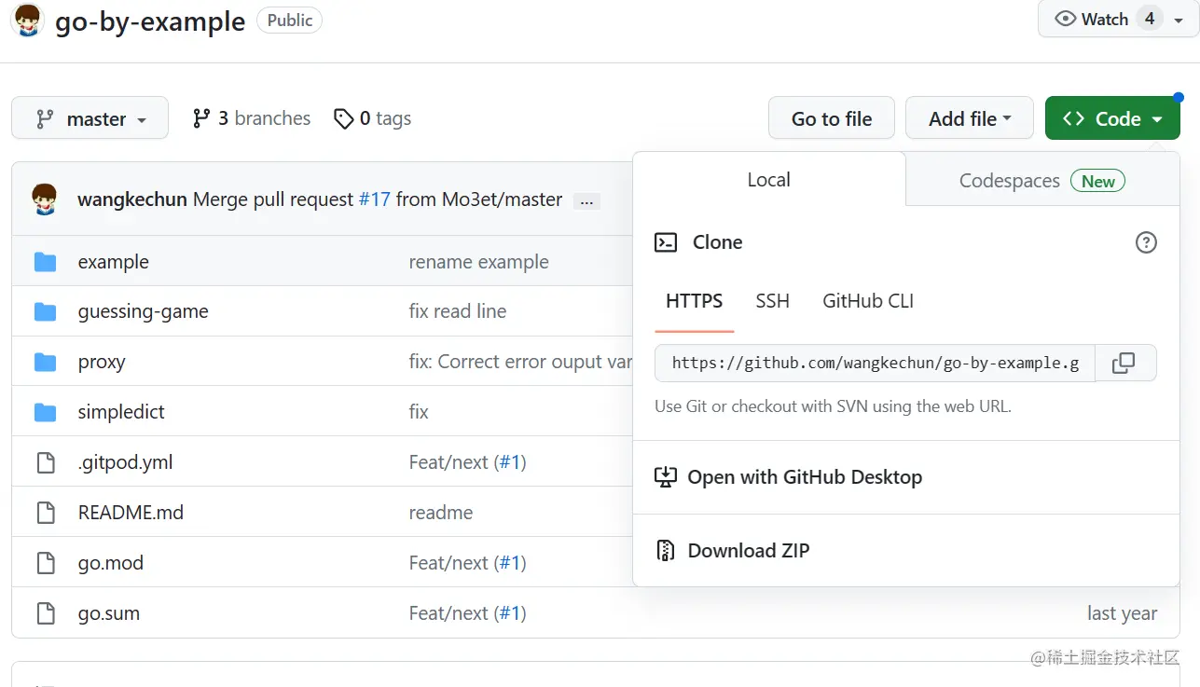Click the tags icon next to 0 tags
Viewport: 1200px width, 687px height.
pos(344,118)
